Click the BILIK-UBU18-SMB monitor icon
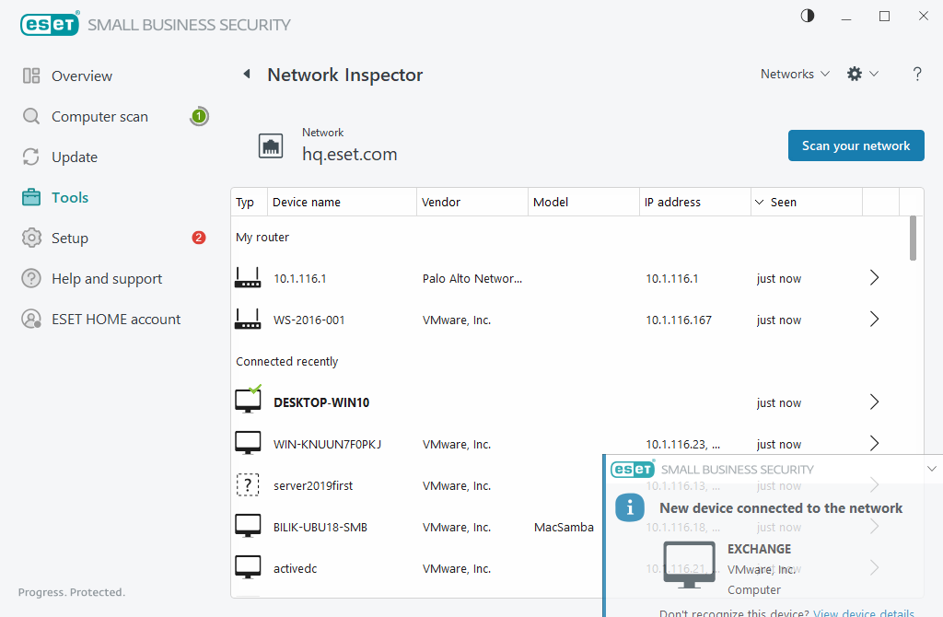Viewport: 943px width, 617px height. pos(248,526)
